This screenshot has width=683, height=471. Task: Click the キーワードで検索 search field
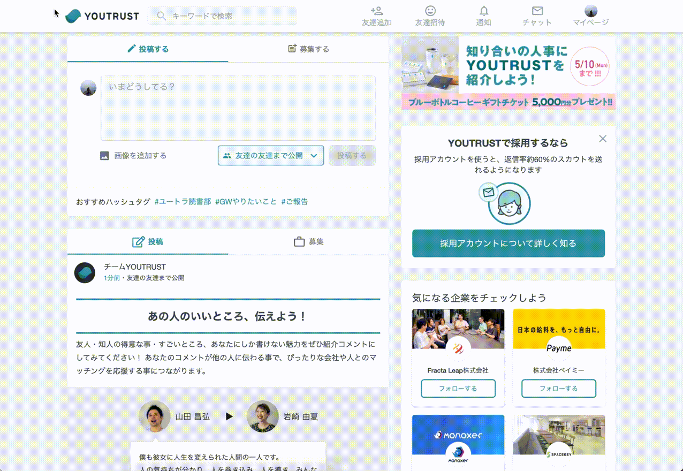point(222,16)
